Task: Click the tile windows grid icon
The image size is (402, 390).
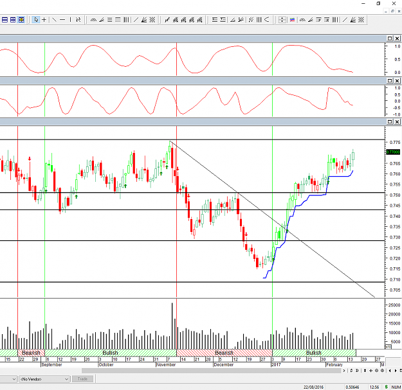Action: pyautogui.click(x=13, y=20)
